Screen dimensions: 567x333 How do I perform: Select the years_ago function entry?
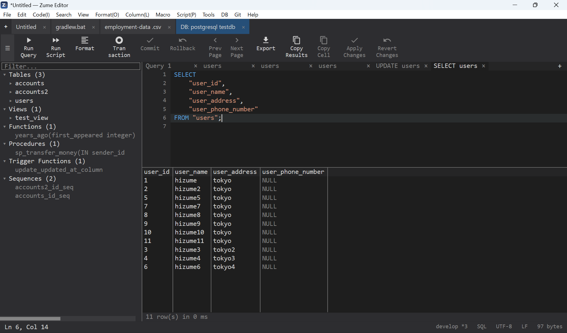tap(75, 135)
